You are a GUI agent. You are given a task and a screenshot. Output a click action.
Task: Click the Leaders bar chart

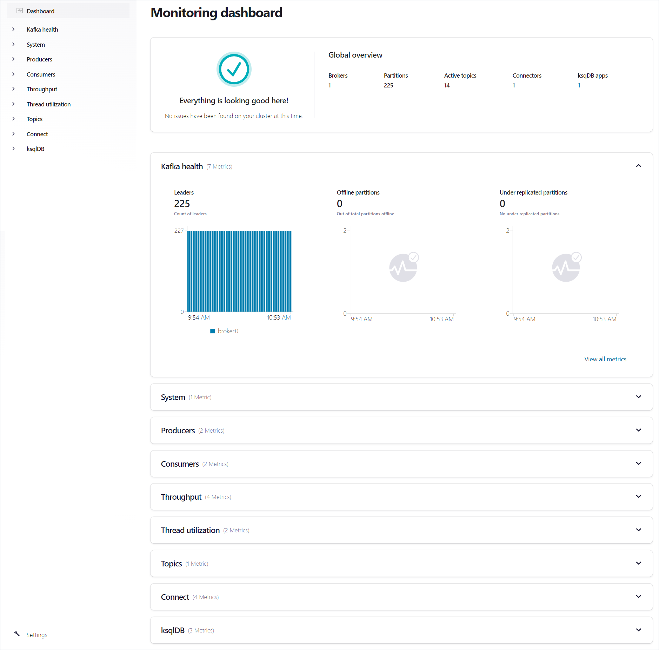coord(239,271)
